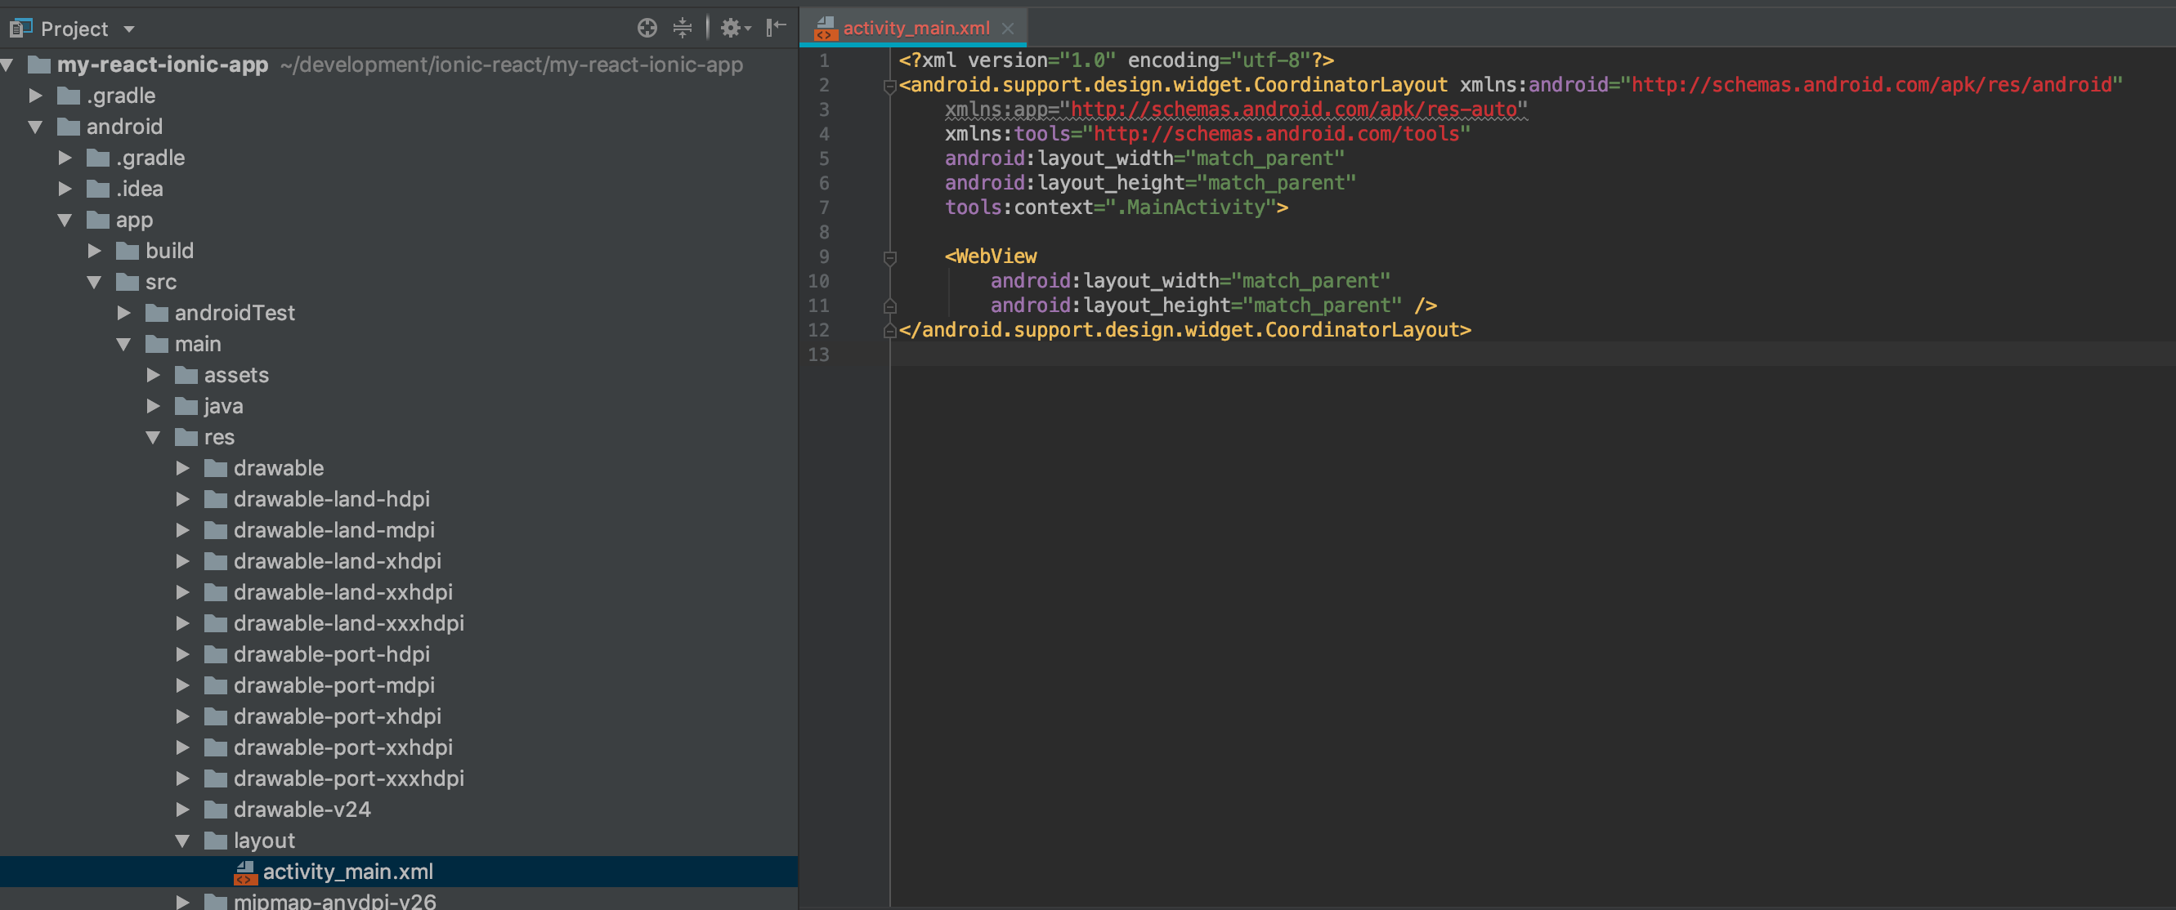Collapse the android folder
This screenshot has width=2176, height=910.
[34, 127]
